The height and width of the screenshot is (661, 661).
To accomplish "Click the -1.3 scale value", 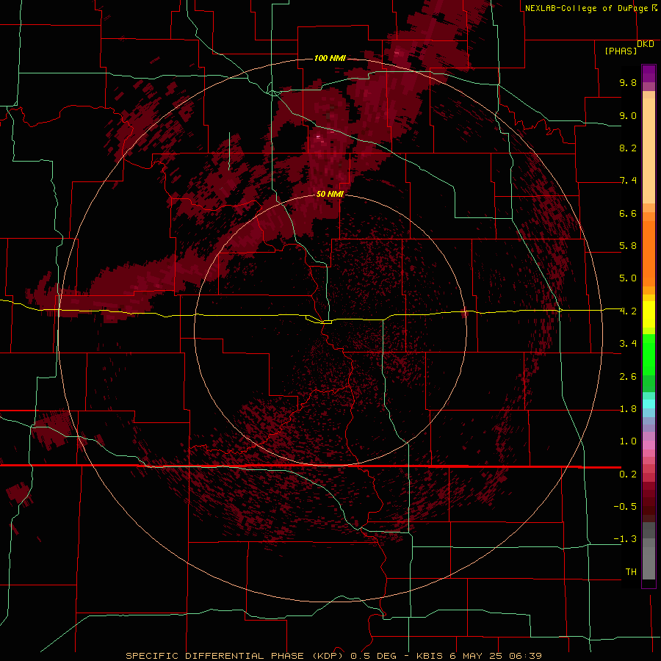I will point(625,539).
